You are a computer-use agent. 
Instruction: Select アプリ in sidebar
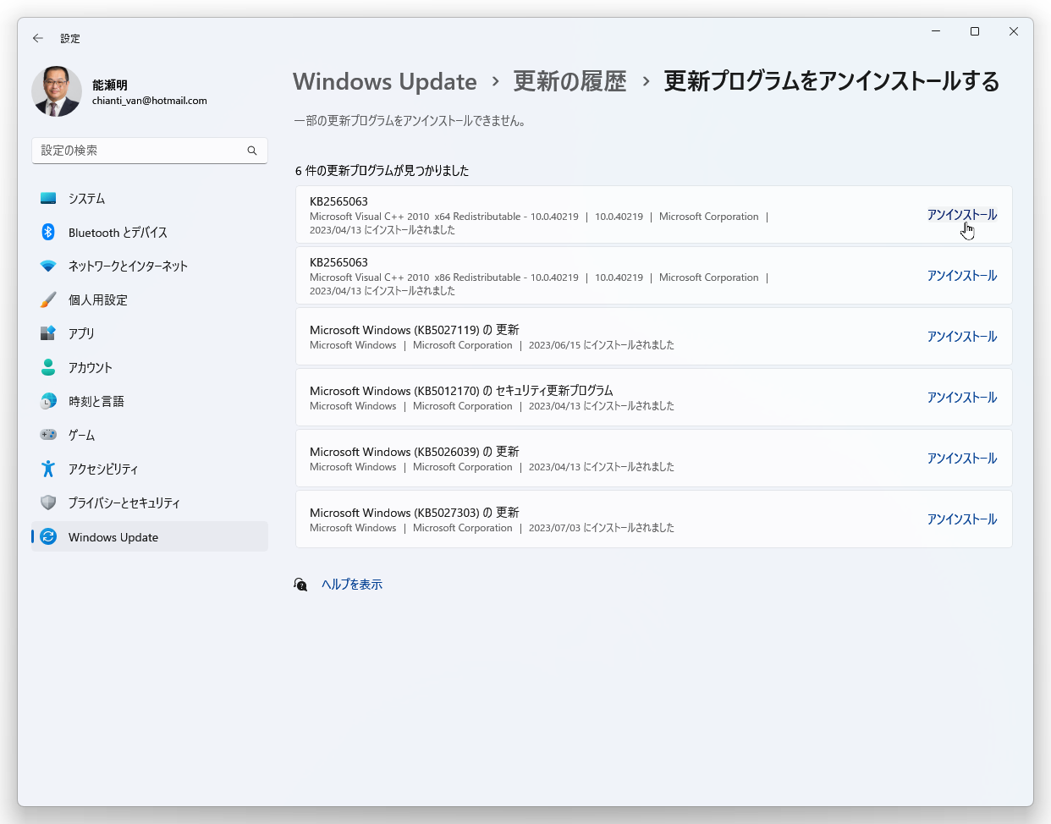tap(150, 333)
